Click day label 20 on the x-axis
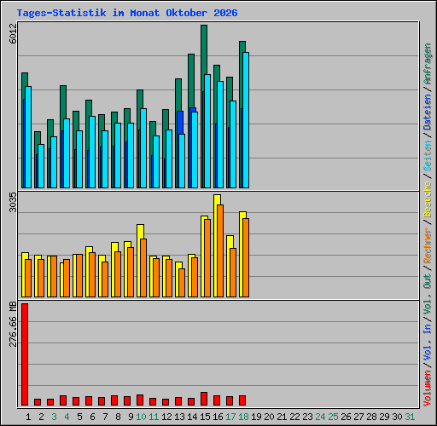The image size is (437, 426). point(269,417)
